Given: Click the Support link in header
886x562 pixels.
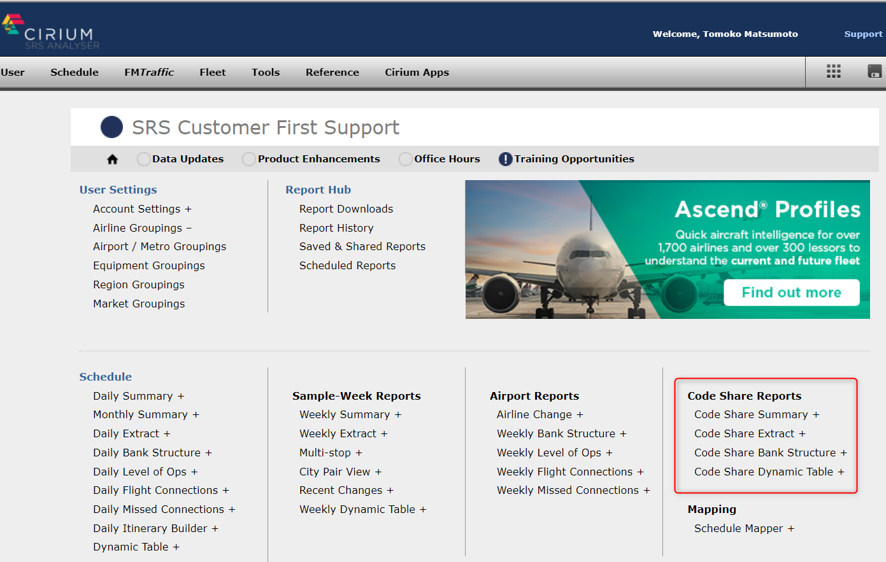Looking at the screenshot, I should [x=864, y=34].
